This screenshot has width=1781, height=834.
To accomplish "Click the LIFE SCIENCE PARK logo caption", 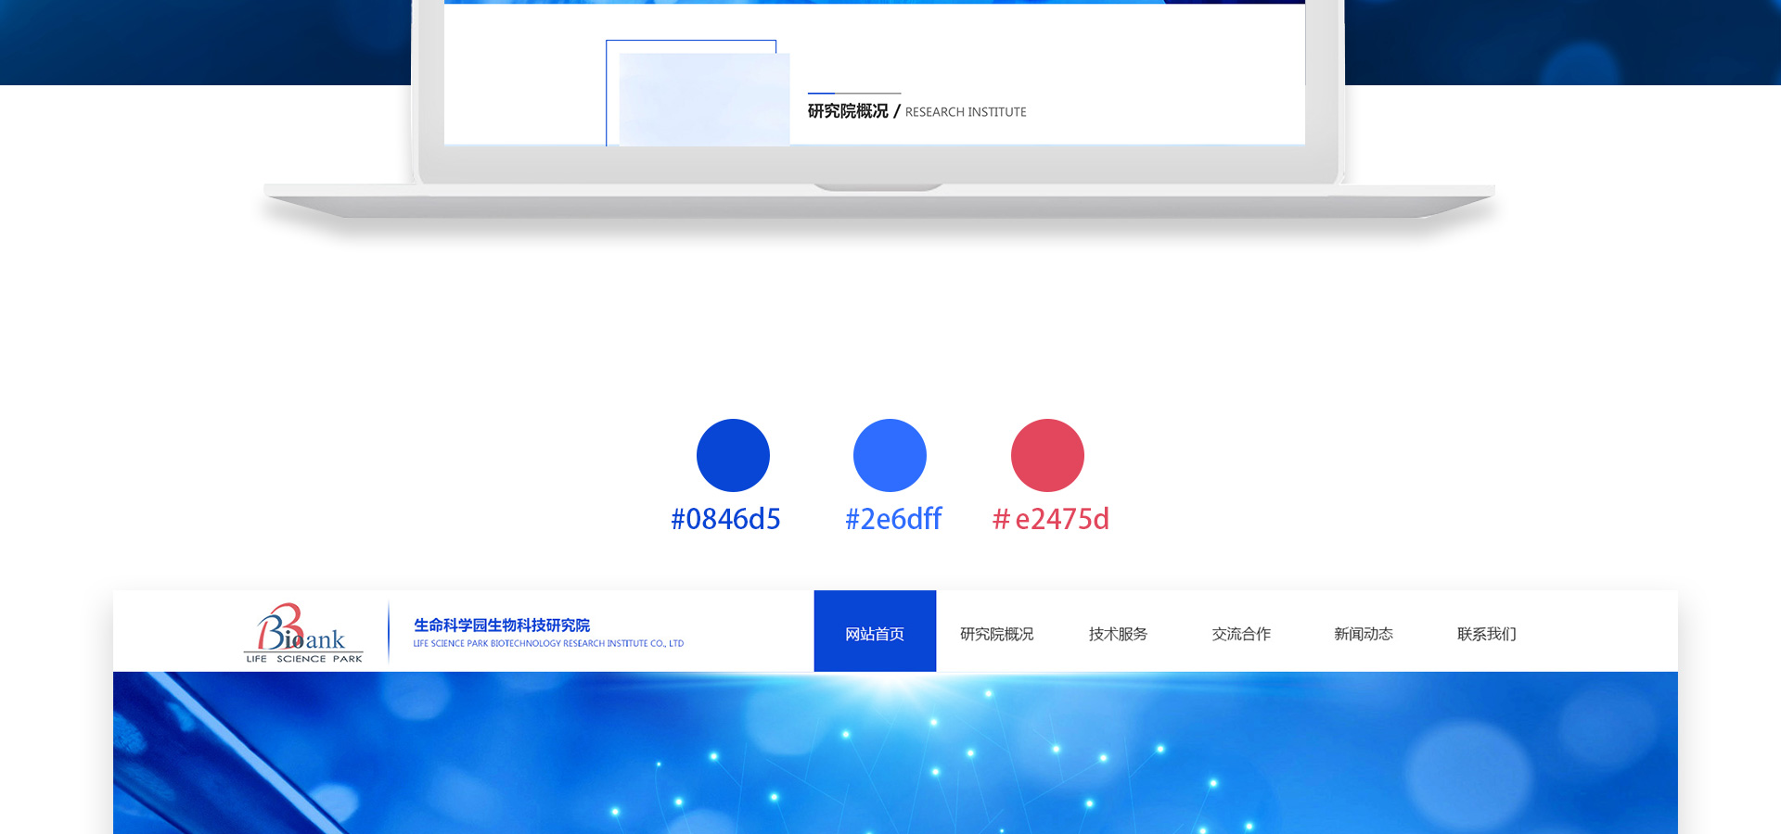I will pyautogui.click(x=303, y=659).
